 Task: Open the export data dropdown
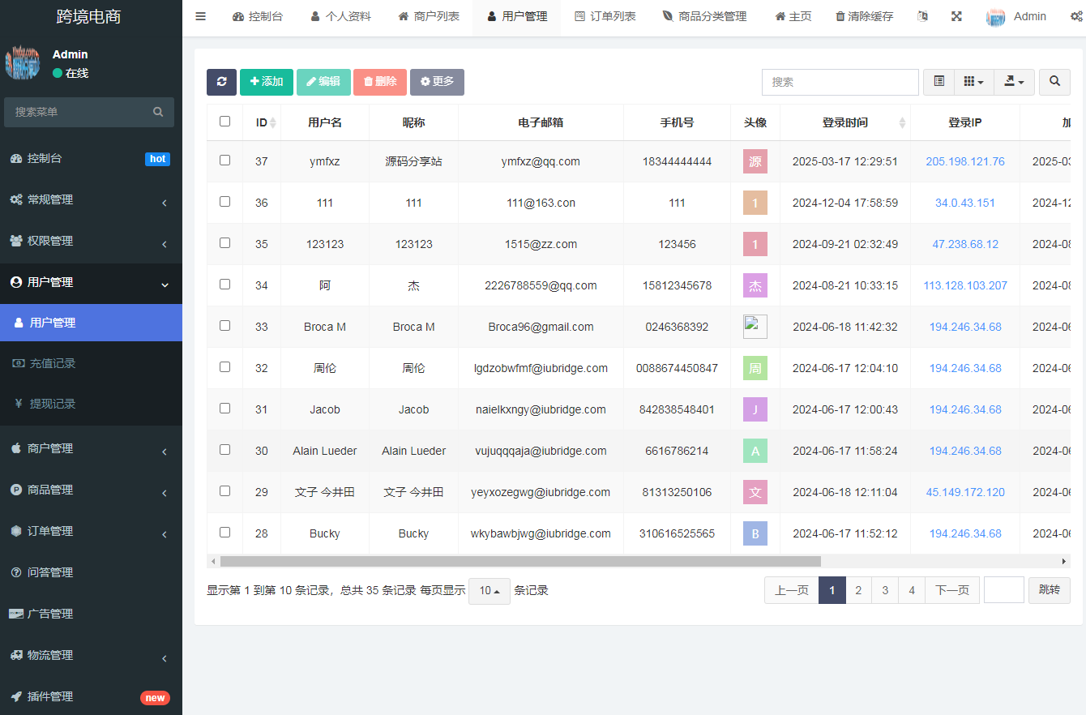point(1014,82)
